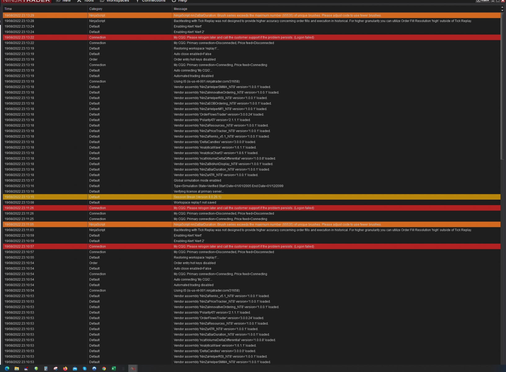Select 'Restoring workspace' message at 23:10:55
Viewport: 506px width, 372px height.
tap(196, 258)
